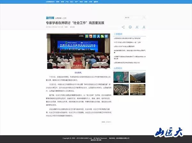The image size is (192, 143).
Task: Open the top-right mountain scenery thumbnail
Action: tap(138, 76)
